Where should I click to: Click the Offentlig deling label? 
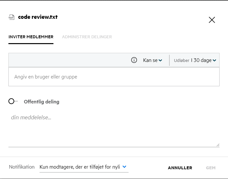click(x=41, y=102)
